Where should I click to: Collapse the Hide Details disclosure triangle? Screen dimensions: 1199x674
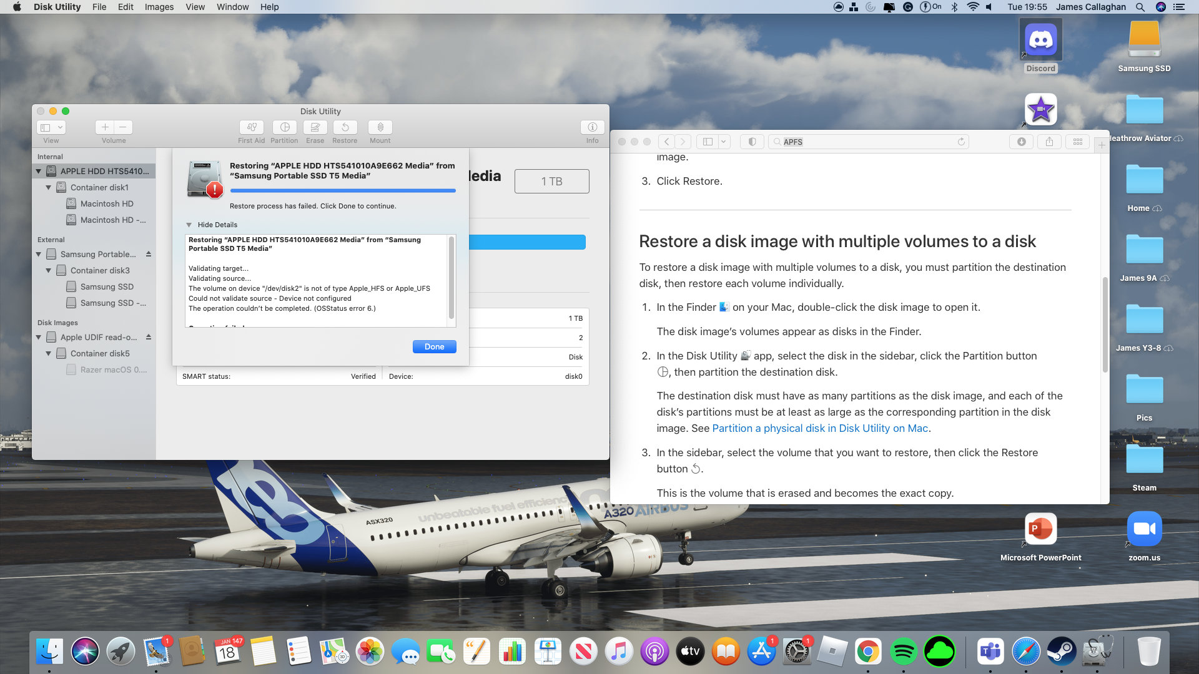(x=189, y=225)
